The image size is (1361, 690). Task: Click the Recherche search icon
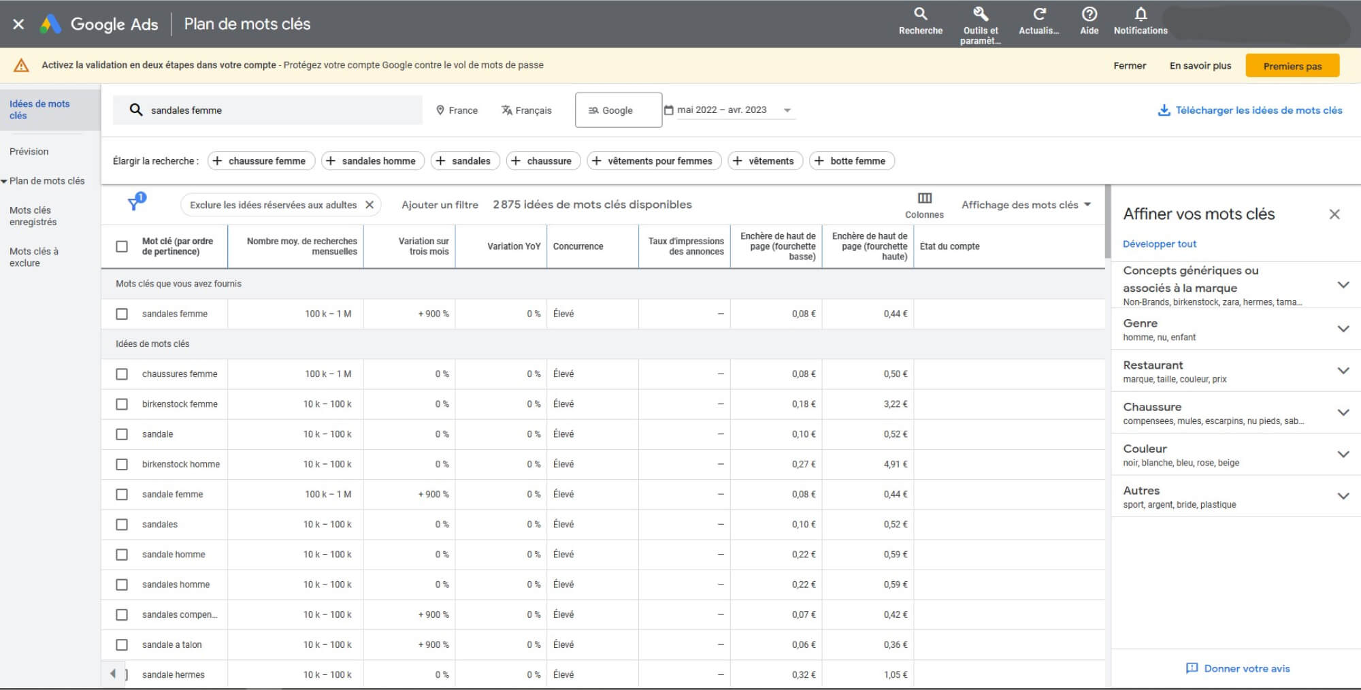click(921, 14)
